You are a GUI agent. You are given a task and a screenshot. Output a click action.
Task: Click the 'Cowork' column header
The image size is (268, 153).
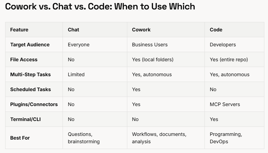(x=141, y=30)
